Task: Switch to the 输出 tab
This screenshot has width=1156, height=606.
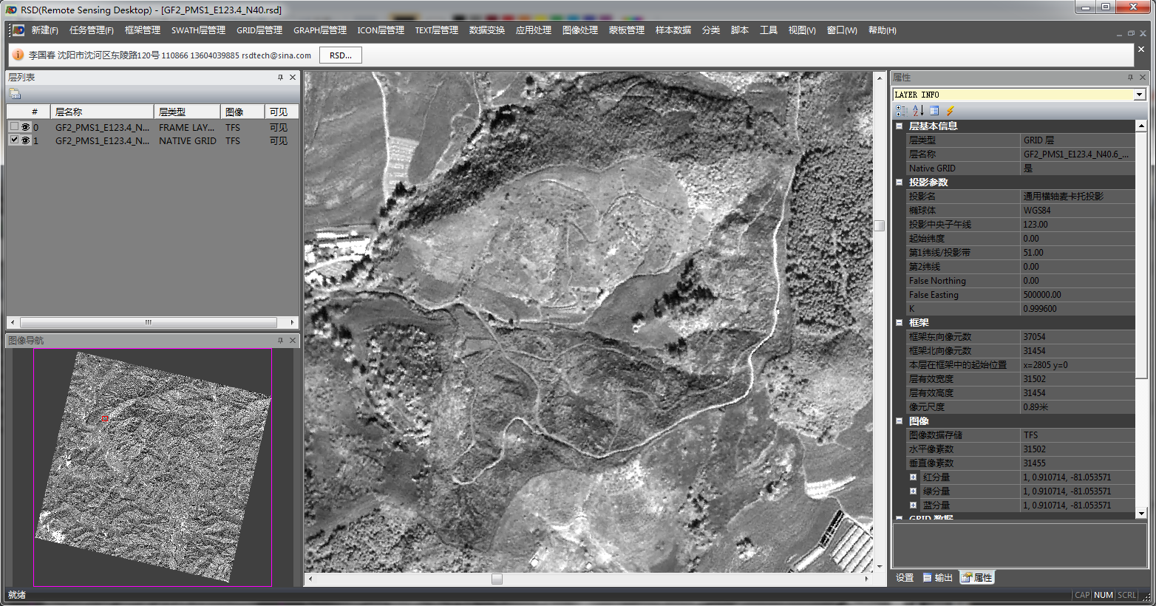Action: (938, 578)
